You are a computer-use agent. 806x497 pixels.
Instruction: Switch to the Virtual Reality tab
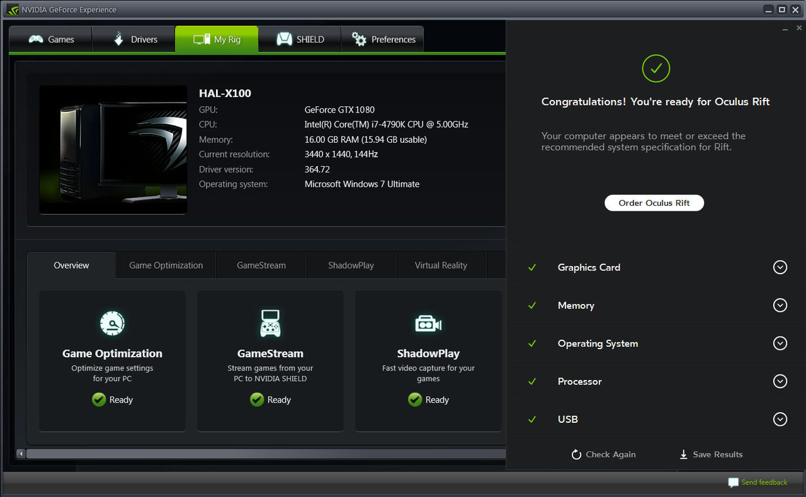(x=441, y=265)
